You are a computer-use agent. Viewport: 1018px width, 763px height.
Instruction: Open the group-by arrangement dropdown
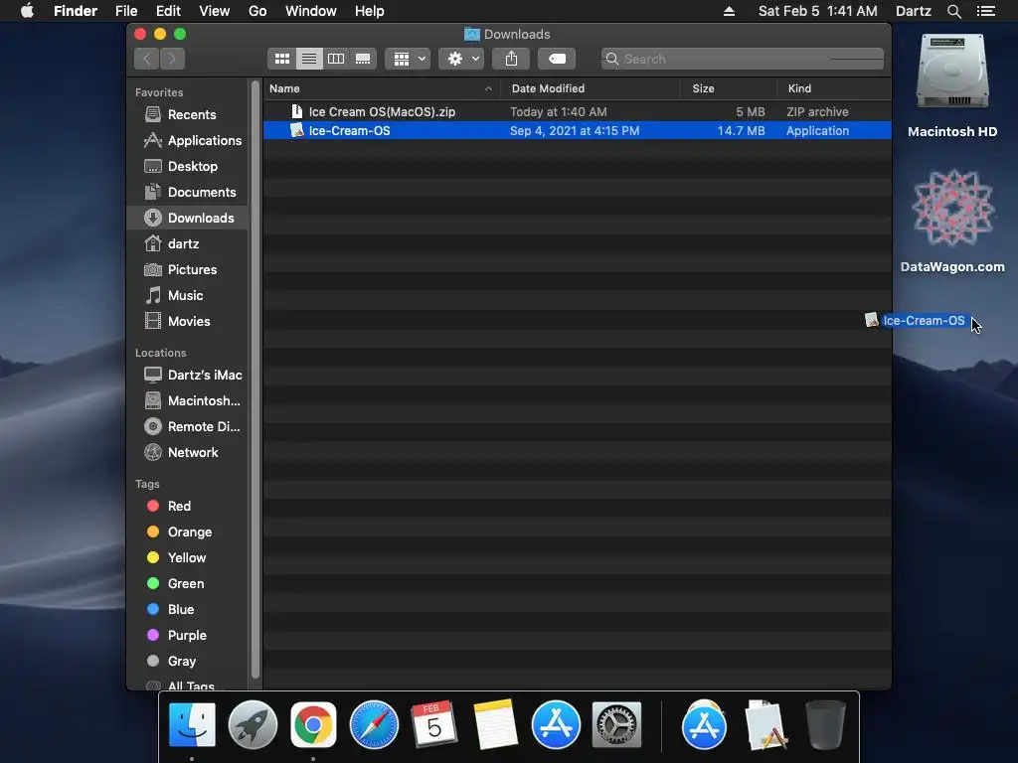pos(408,59)
